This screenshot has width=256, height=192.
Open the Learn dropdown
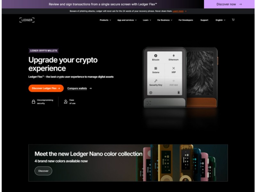point(147,20)
